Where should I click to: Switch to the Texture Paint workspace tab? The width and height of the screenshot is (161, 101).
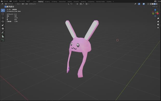(62, 2)
